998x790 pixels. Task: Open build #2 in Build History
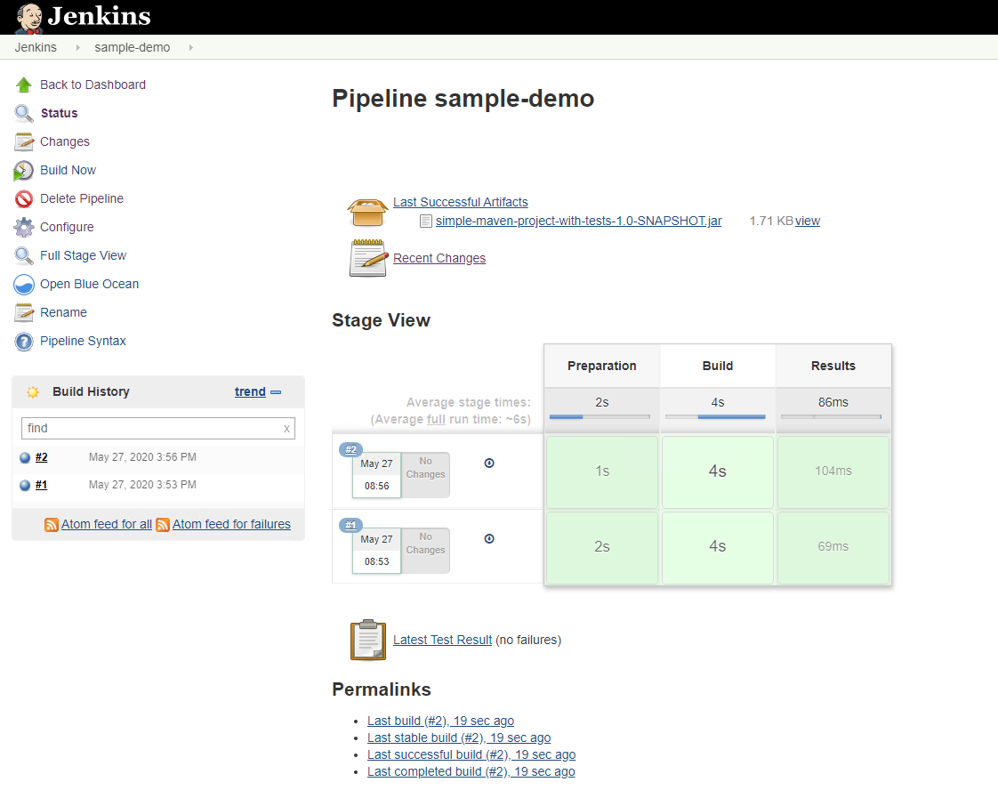(x=42, y=457)
